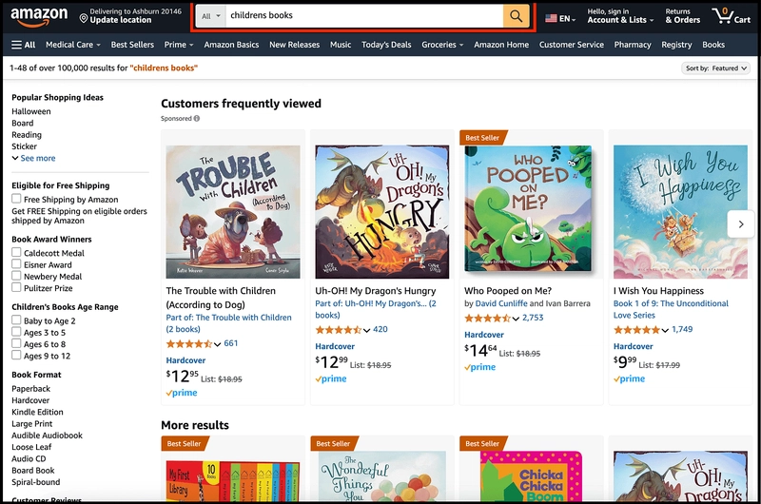This screenshot has height=504, width=761.
Task: Expand See more shopping ideas
Action: click(x=33, y=159)
